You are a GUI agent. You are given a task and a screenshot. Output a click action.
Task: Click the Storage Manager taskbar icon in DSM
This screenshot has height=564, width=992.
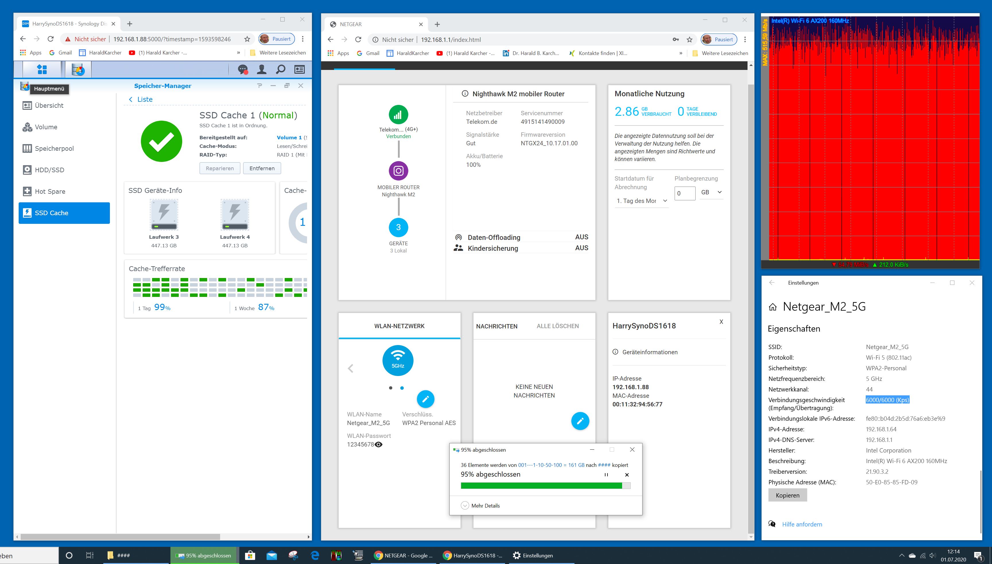pyautogui.click(x=78, y=70)
